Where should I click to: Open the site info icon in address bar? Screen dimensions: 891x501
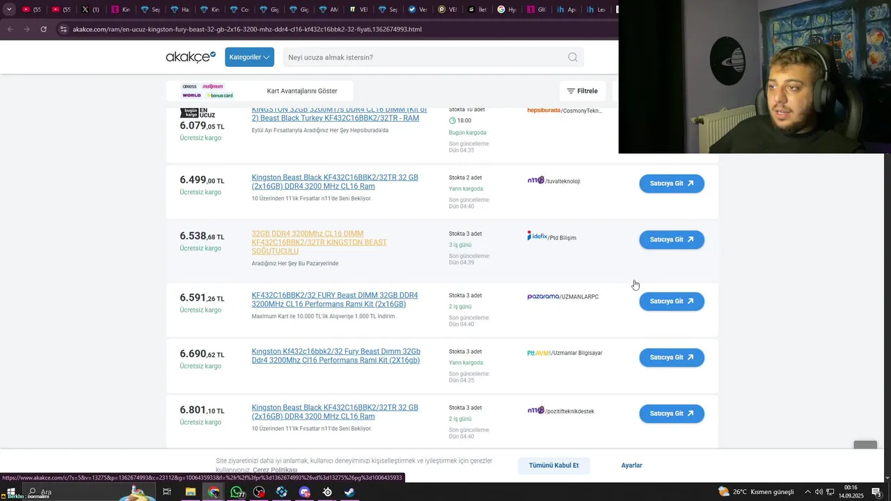(63, 29)
